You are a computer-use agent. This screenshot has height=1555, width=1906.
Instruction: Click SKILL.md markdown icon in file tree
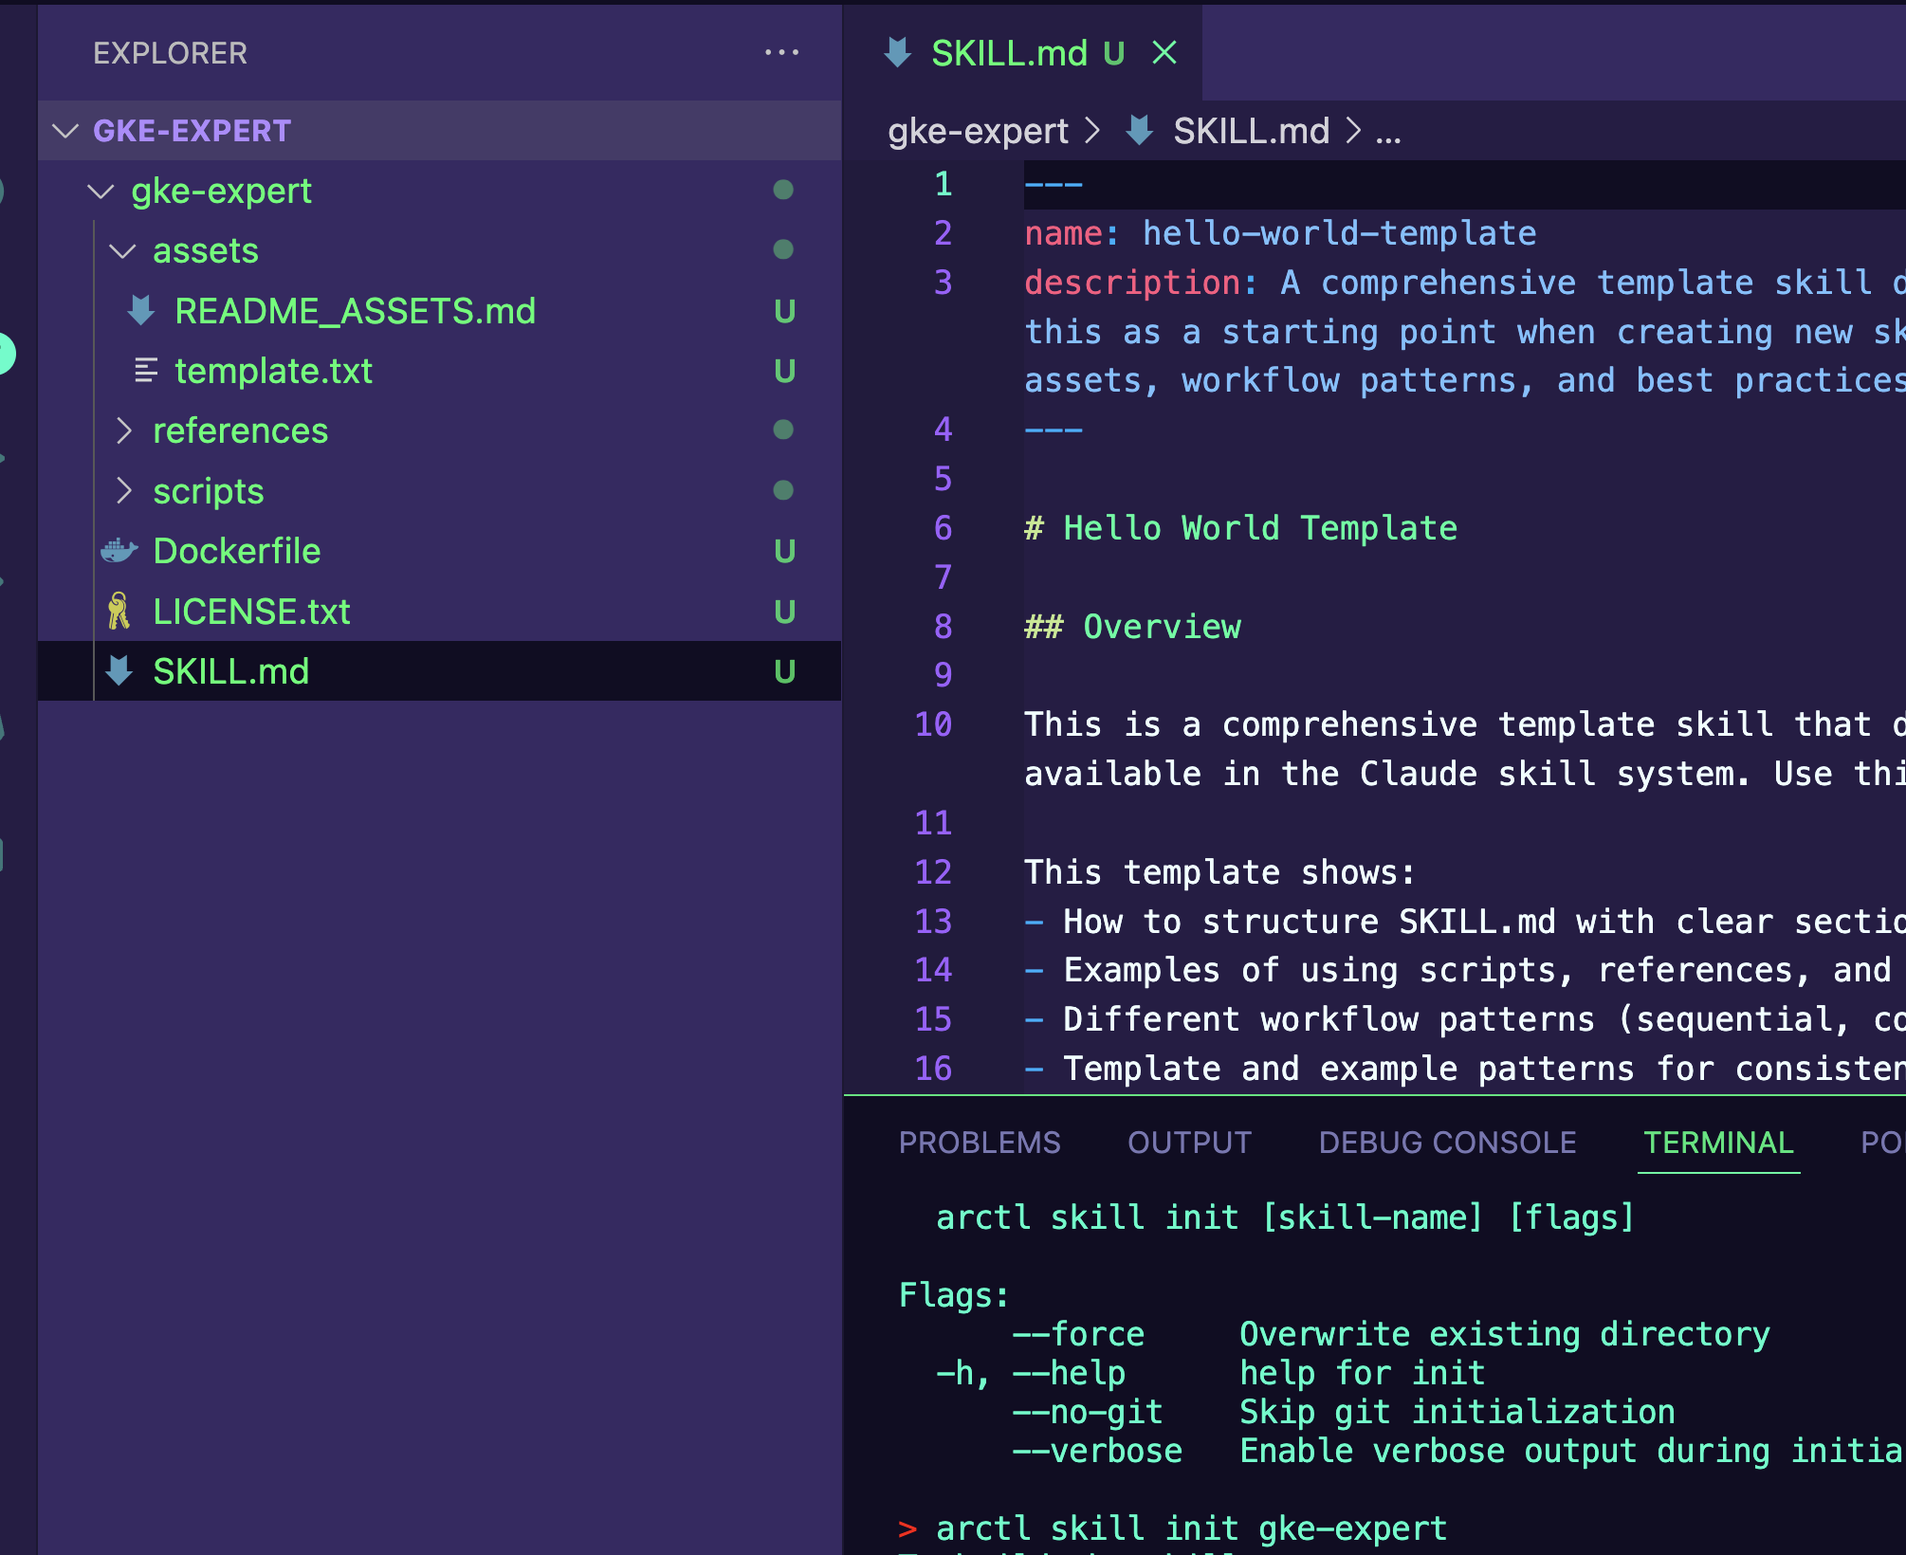click(119, 671)
